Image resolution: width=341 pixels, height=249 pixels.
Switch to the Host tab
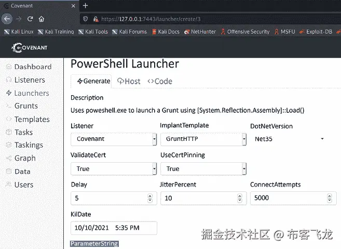coord(129,81)
